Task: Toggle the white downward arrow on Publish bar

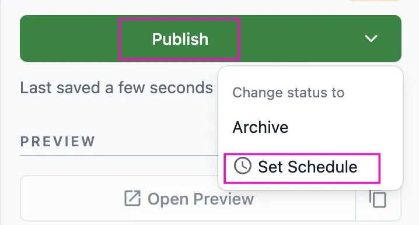Action: (371, 38)
